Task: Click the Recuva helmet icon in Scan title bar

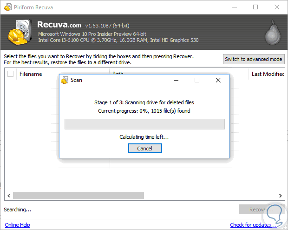Action: point(65,80)
